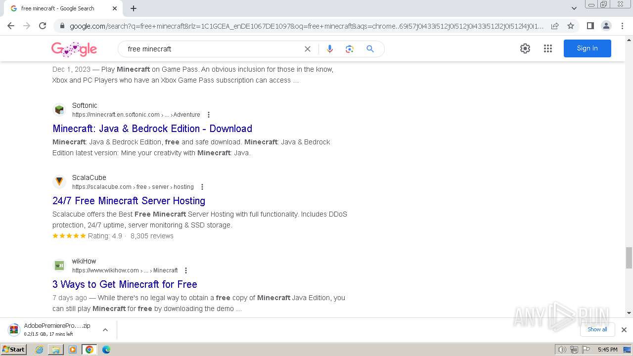This screenshot has height=356, width=633.
Task: Open the taskbar clock 5:45 PM
Action: pos(607,350)
